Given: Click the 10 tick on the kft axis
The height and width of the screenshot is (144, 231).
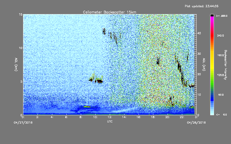Looking at the screenshot, I should 199,95.
